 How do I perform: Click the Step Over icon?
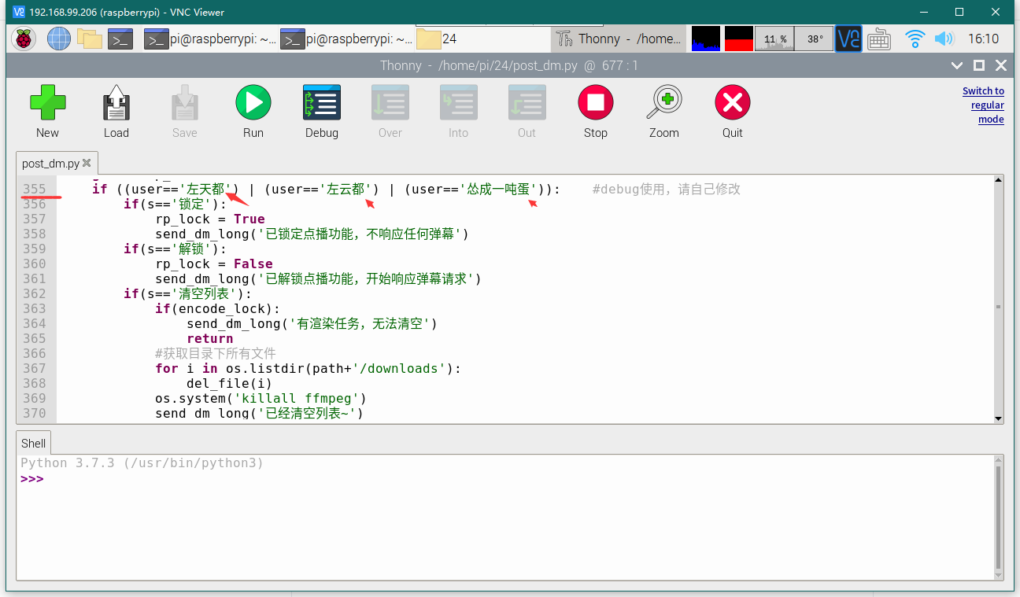coord(390,103)
